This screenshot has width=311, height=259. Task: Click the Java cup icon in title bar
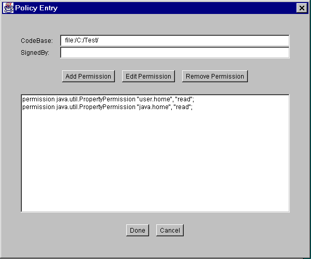[x=8, y=8]
